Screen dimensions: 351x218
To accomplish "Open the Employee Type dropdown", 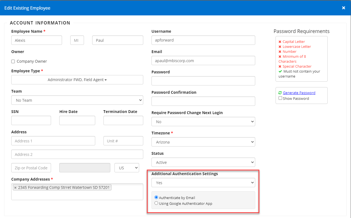I will point(77,80).
